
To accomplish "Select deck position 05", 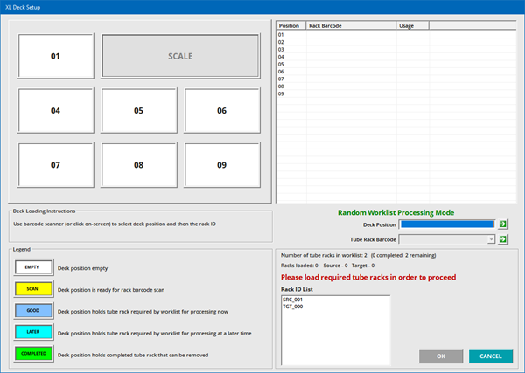I will pyautogui.click(x=138, y=111).
